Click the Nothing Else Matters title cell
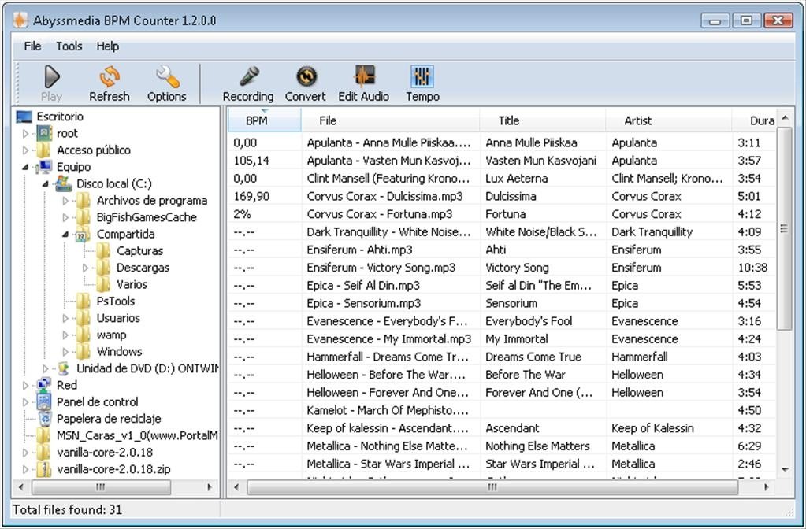Image resolution: width=806 pixels, height=529 pixels. pos(537,446)
